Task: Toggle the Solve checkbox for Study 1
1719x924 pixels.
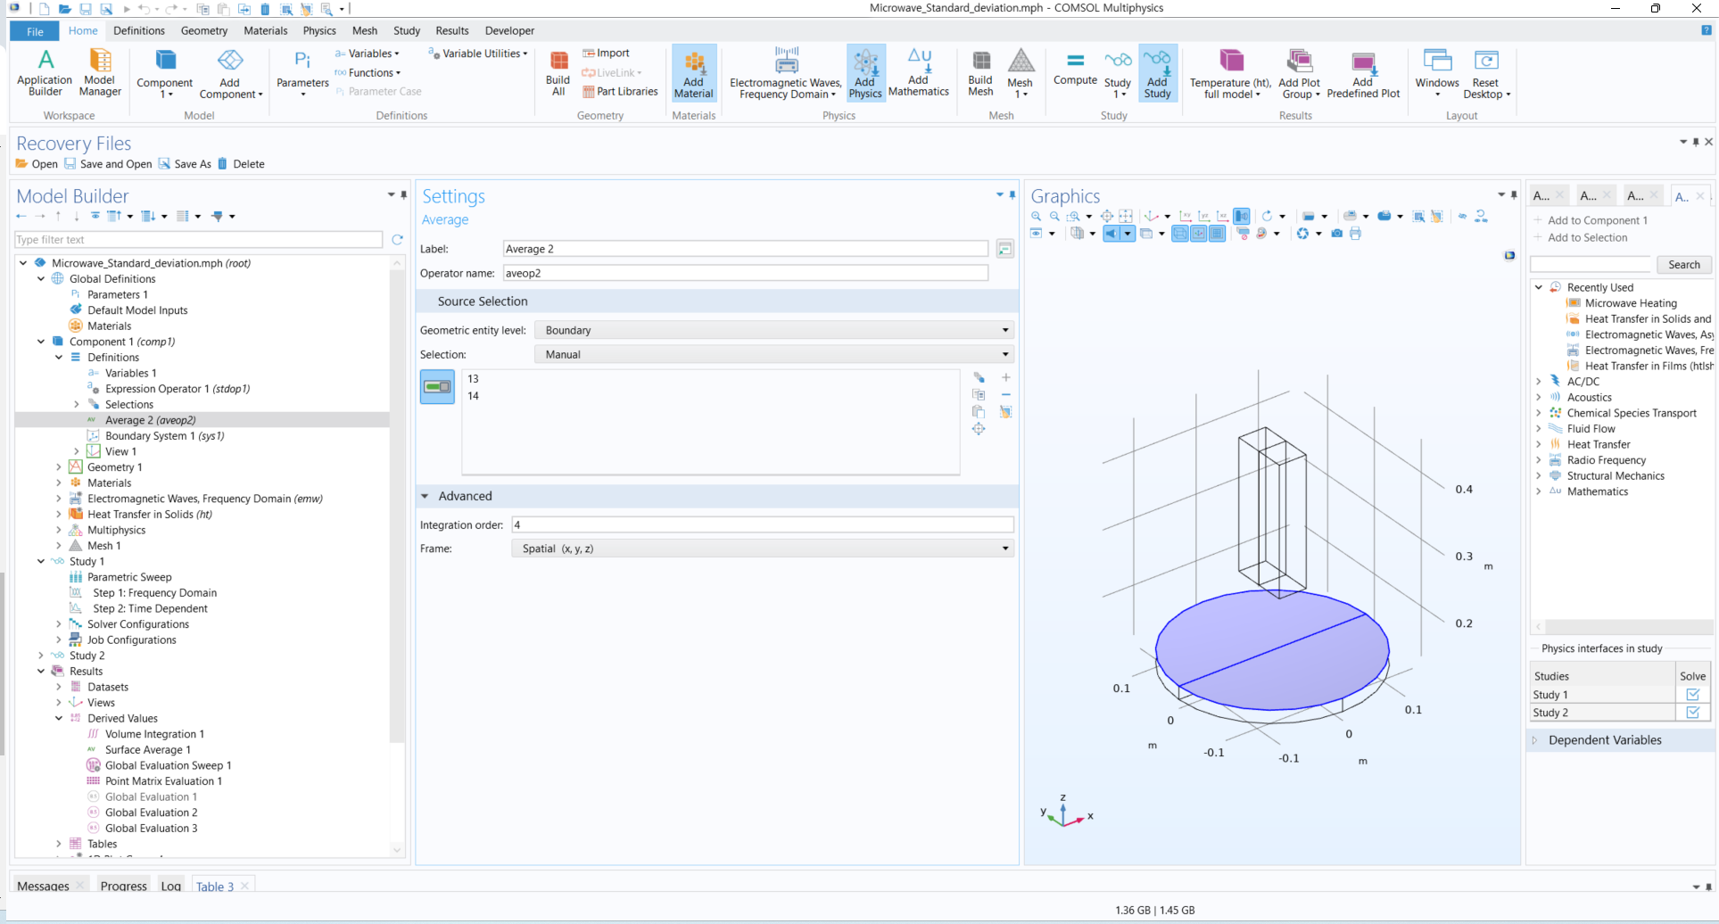Action: [1692, 695]
